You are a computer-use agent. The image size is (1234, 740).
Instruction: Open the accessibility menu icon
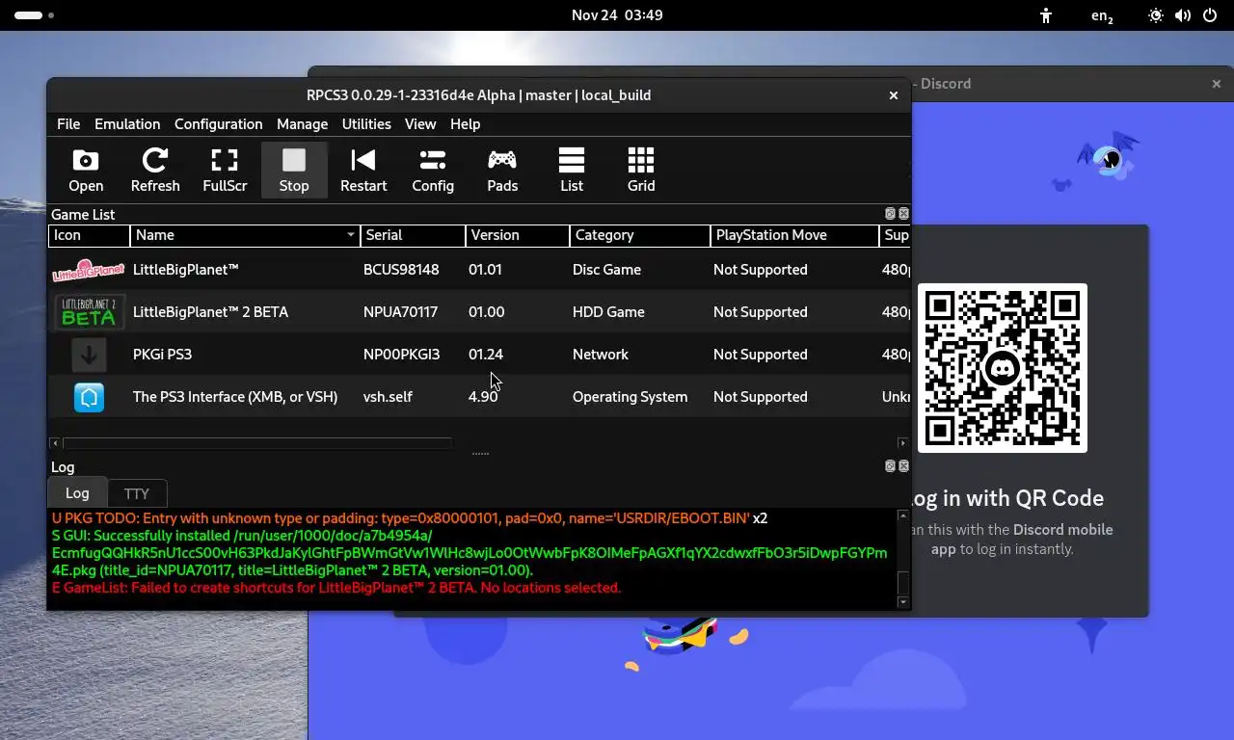point(1046,15)
